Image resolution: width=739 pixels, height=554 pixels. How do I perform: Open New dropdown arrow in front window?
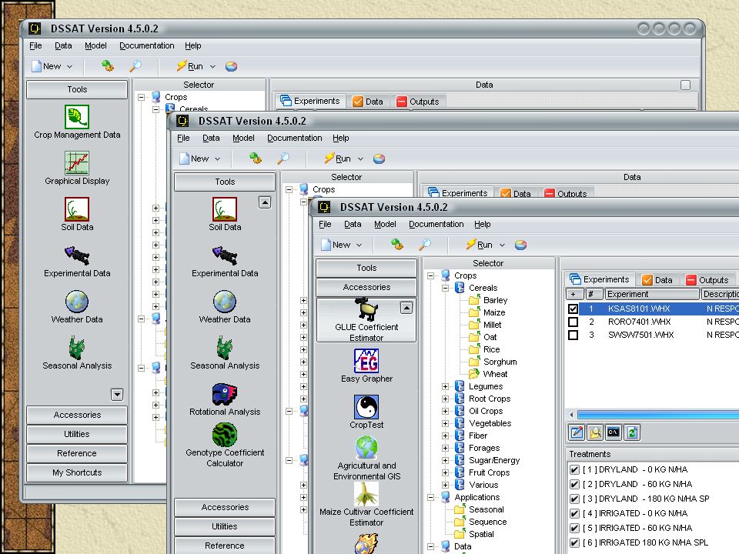tap(359, 245)
